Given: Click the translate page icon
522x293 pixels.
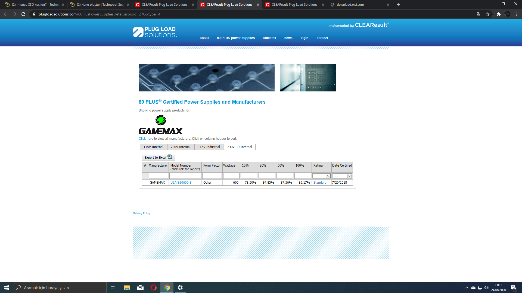Looking at the screenshot, I should pos(479,14).
